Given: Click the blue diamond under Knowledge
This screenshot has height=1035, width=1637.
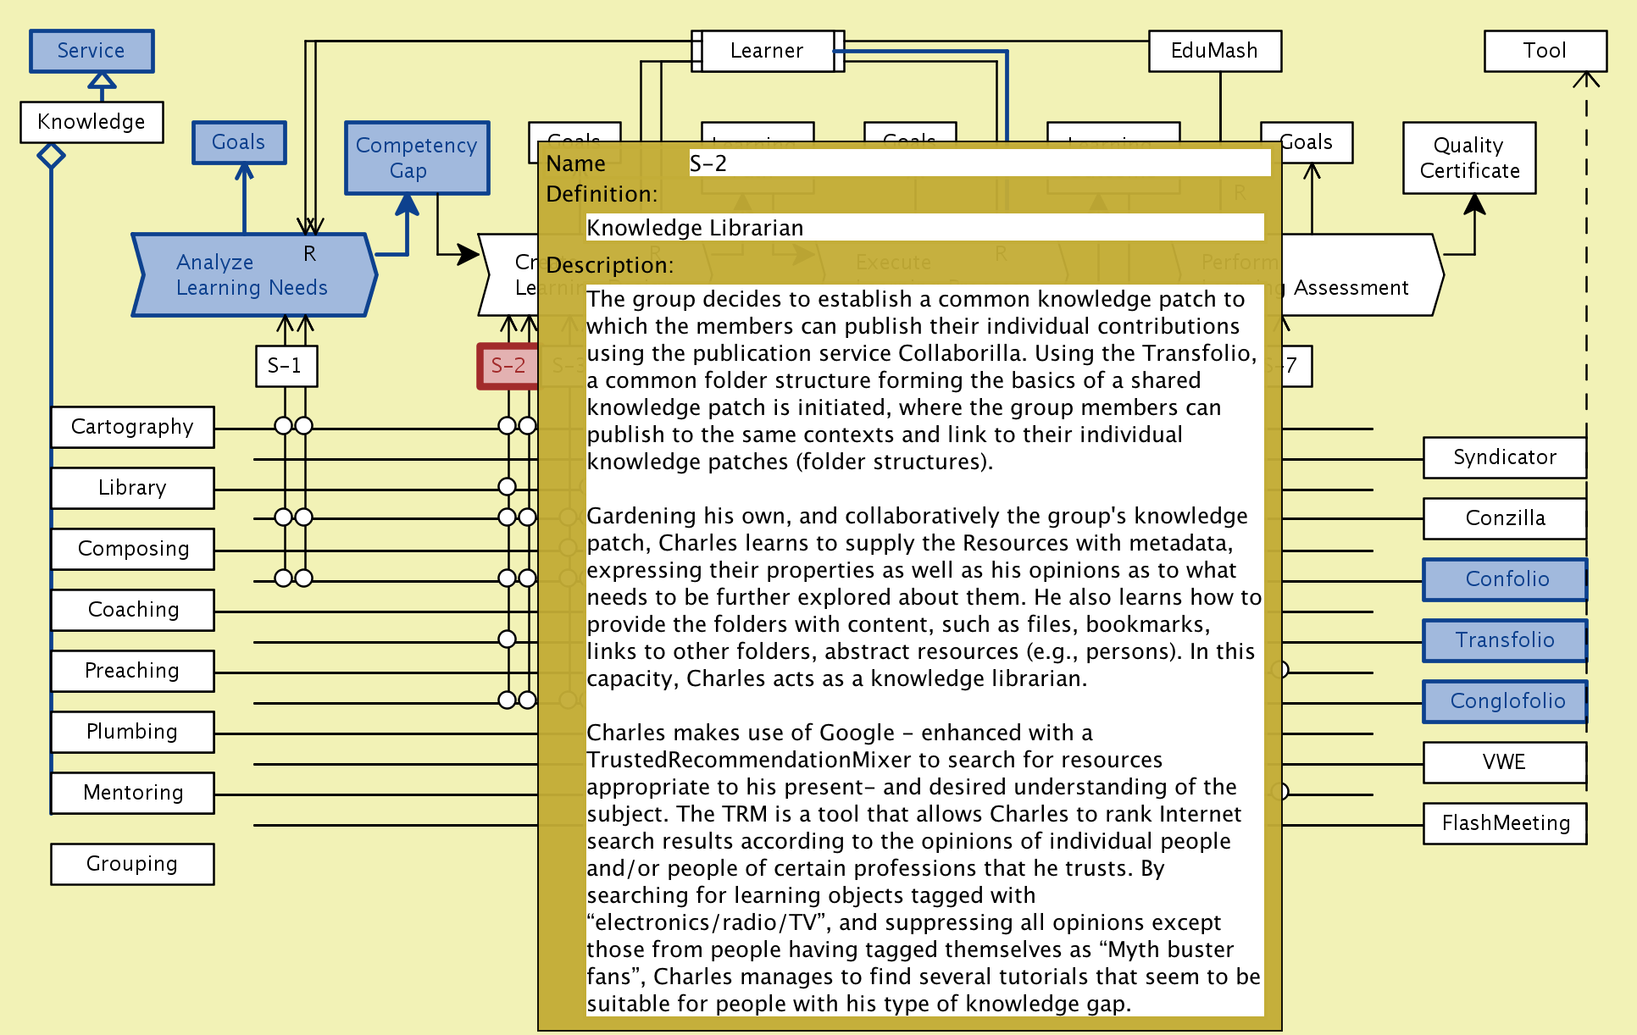Looking at the screenshot, I should 51,156.
